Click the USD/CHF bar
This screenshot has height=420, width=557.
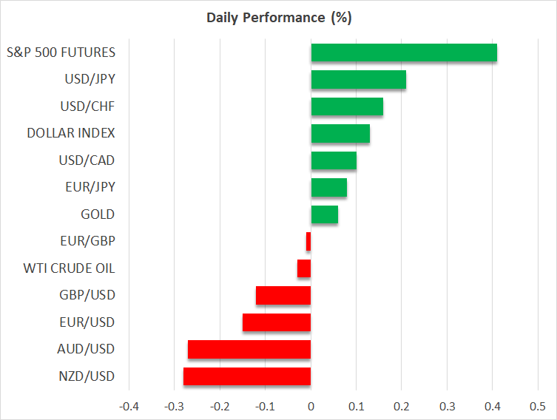347,106
